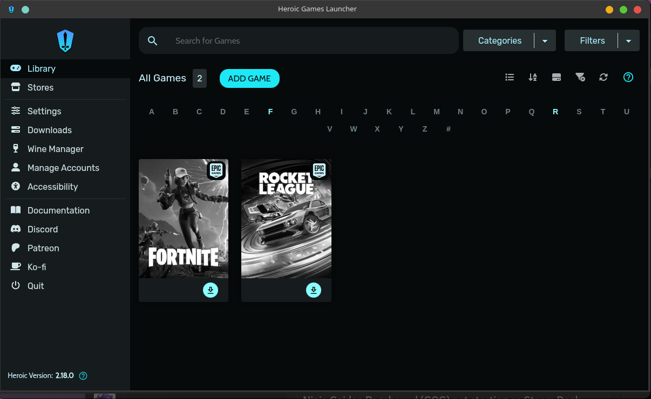Jump to games starting with R
651x399 pixels.
(555, 112)
